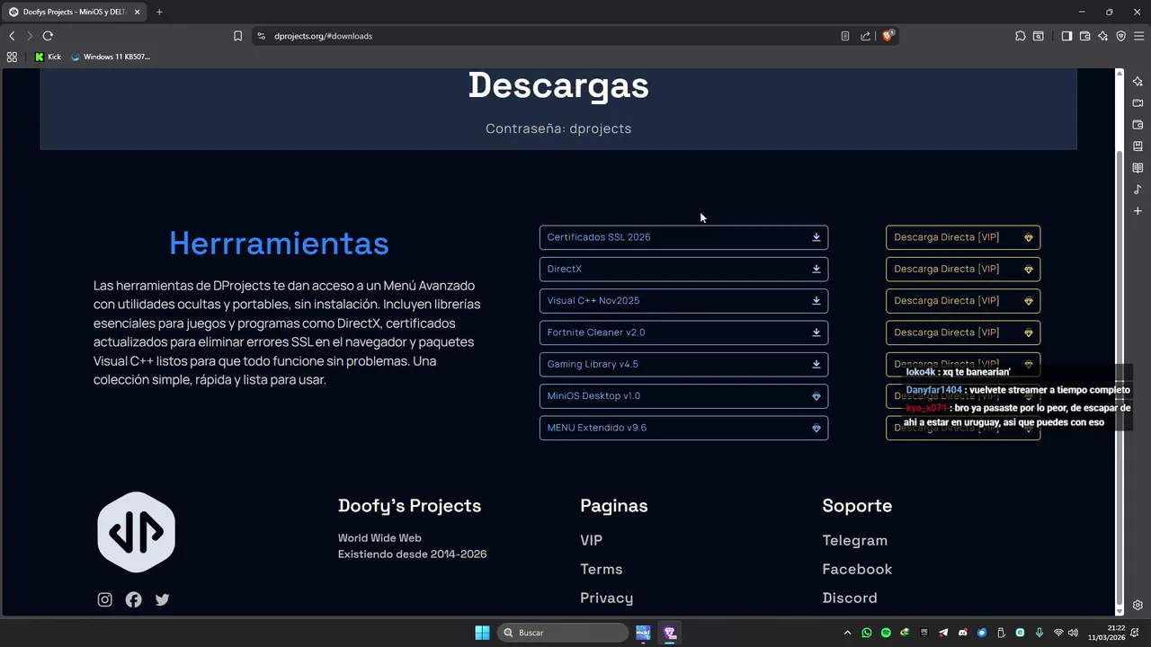
Task: Open the music note playlist in sidebar
Action: coord(1138,190)
